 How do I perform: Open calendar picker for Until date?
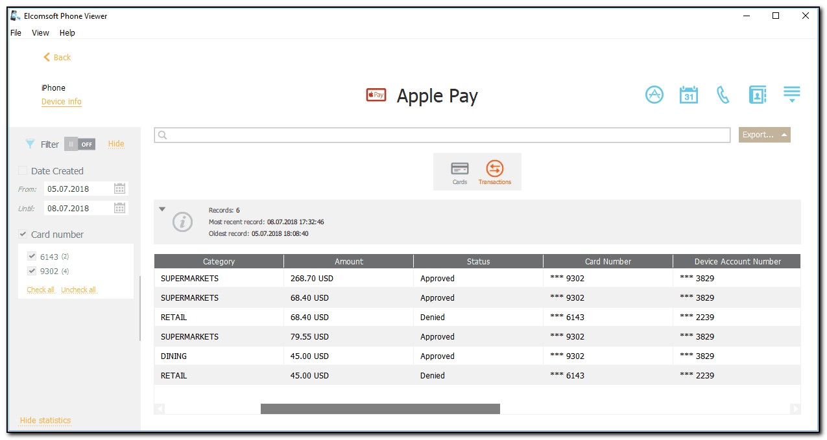(119, 208)
